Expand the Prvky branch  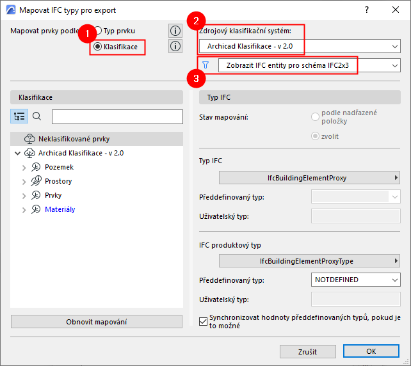24,196
